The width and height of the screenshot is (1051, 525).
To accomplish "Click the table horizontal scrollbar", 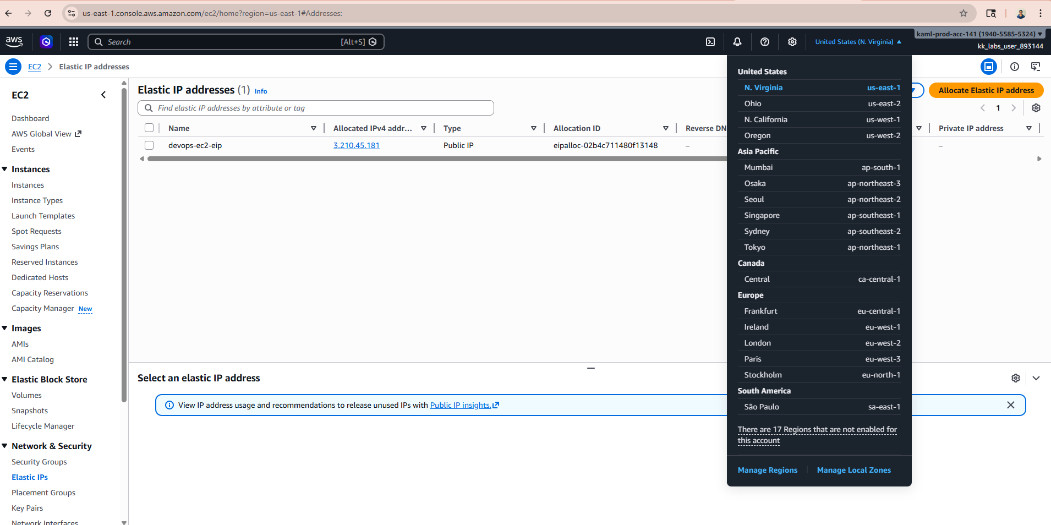I will point(437,159).
